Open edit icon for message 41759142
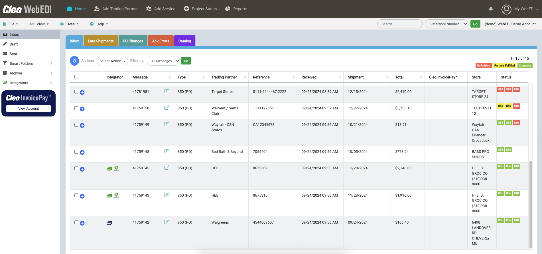This screenshot has height=254, width=542. coord(167,222)
